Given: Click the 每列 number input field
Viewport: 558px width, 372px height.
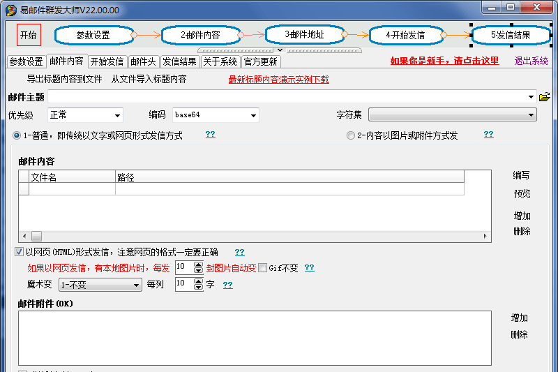Looking at the screenshot, I should pos(185,285).
